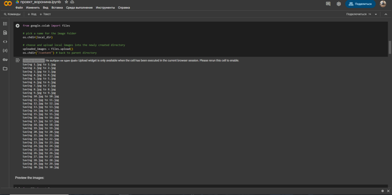
Task: Open settings with the gear icon
Action: click(x=339, y=4)
